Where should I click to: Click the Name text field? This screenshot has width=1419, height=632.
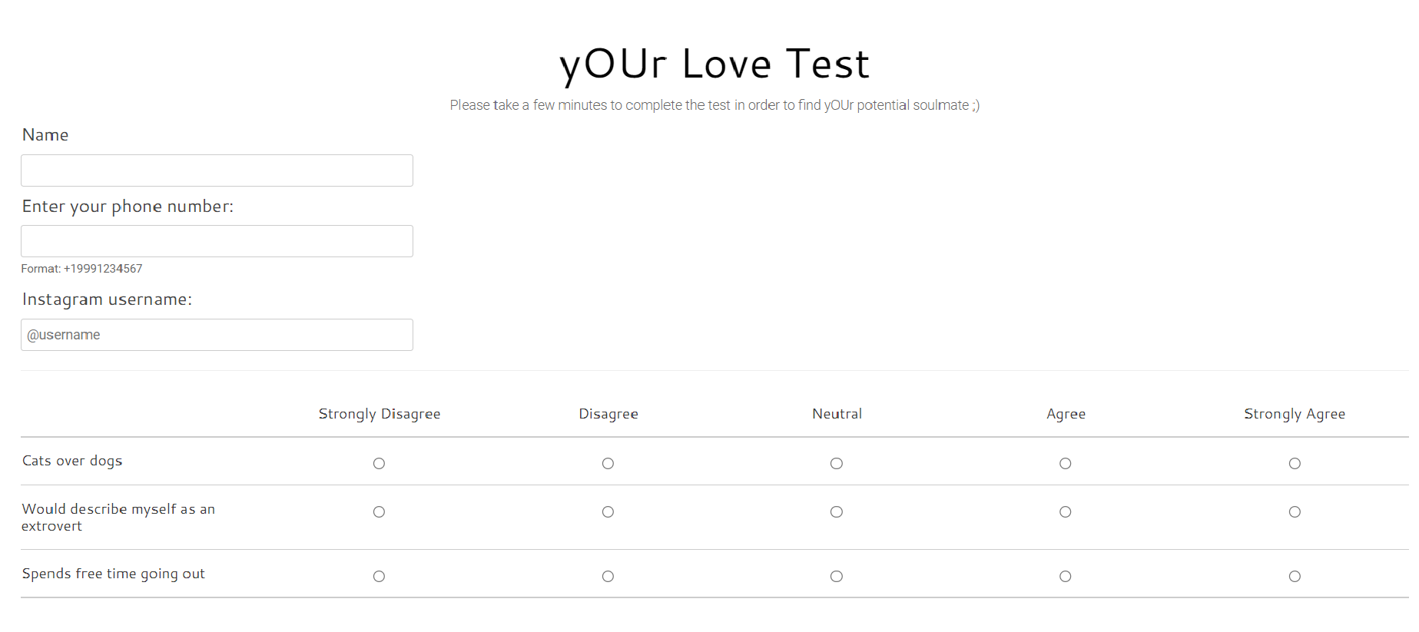point(217,170)
